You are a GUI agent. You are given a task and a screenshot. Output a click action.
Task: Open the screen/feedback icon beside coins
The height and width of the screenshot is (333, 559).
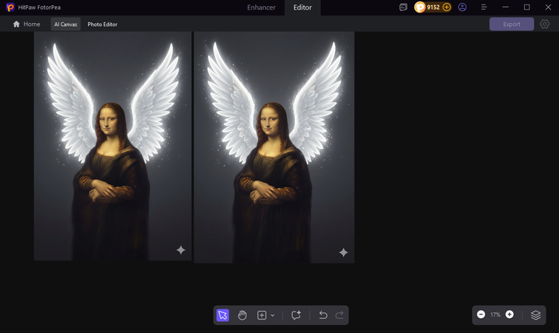click(x=403, y=7)
